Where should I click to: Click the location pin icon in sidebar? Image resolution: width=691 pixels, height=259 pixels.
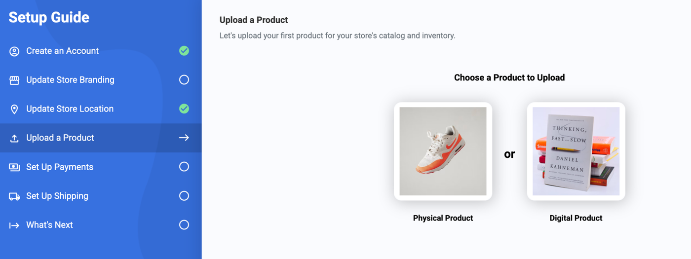14,109
